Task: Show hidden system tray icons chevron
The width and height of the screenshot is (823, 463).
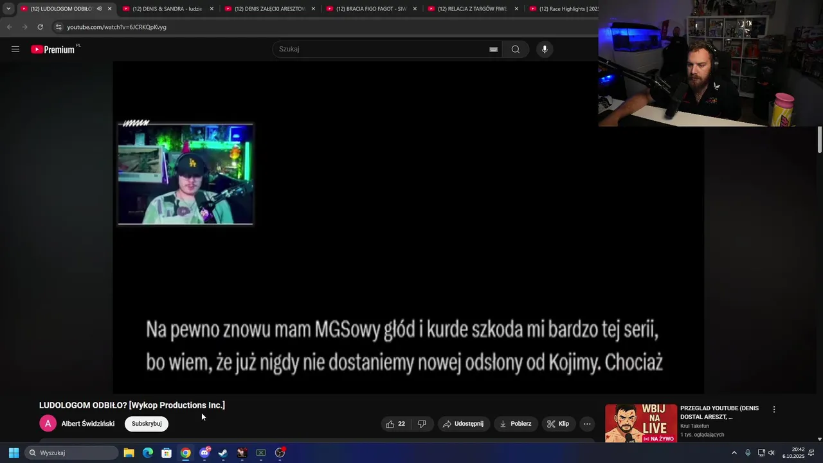Action: (x=734, y=453)
